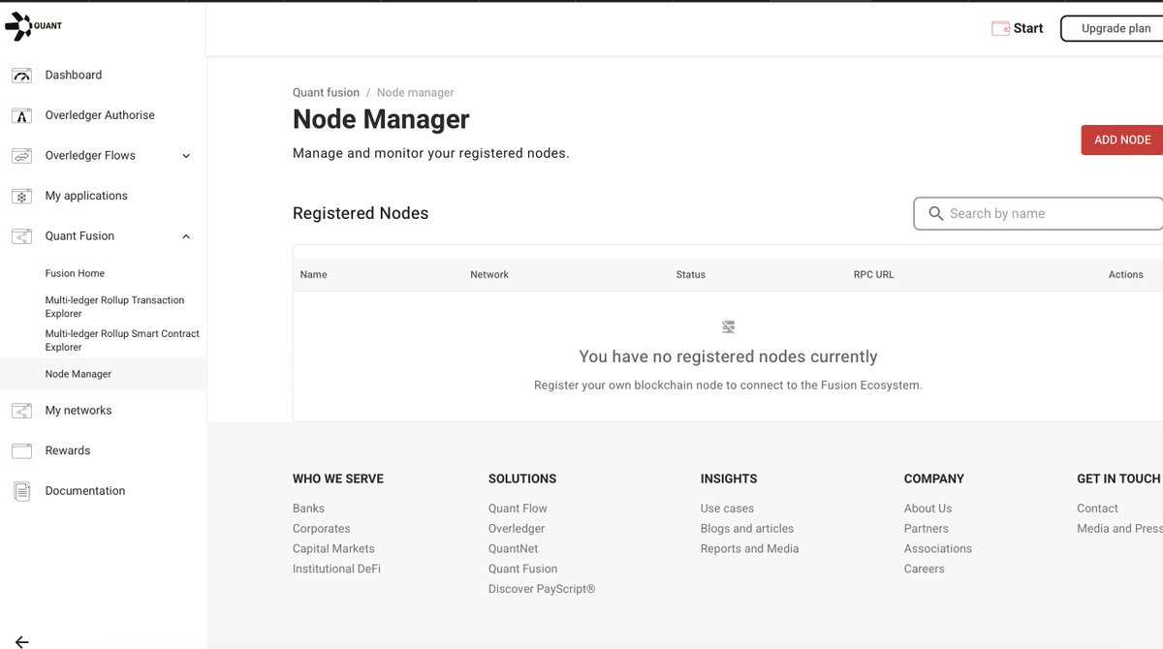Image resolution: width=1163 pixels, height=649 pixels.
Task: Open Reports and Media footer link
Action: coord(750,549)
